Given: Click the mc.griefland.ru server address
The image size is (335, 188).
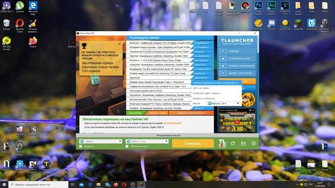Looking at the screenshot, I should pyautogui.click(x=202, y=43).
